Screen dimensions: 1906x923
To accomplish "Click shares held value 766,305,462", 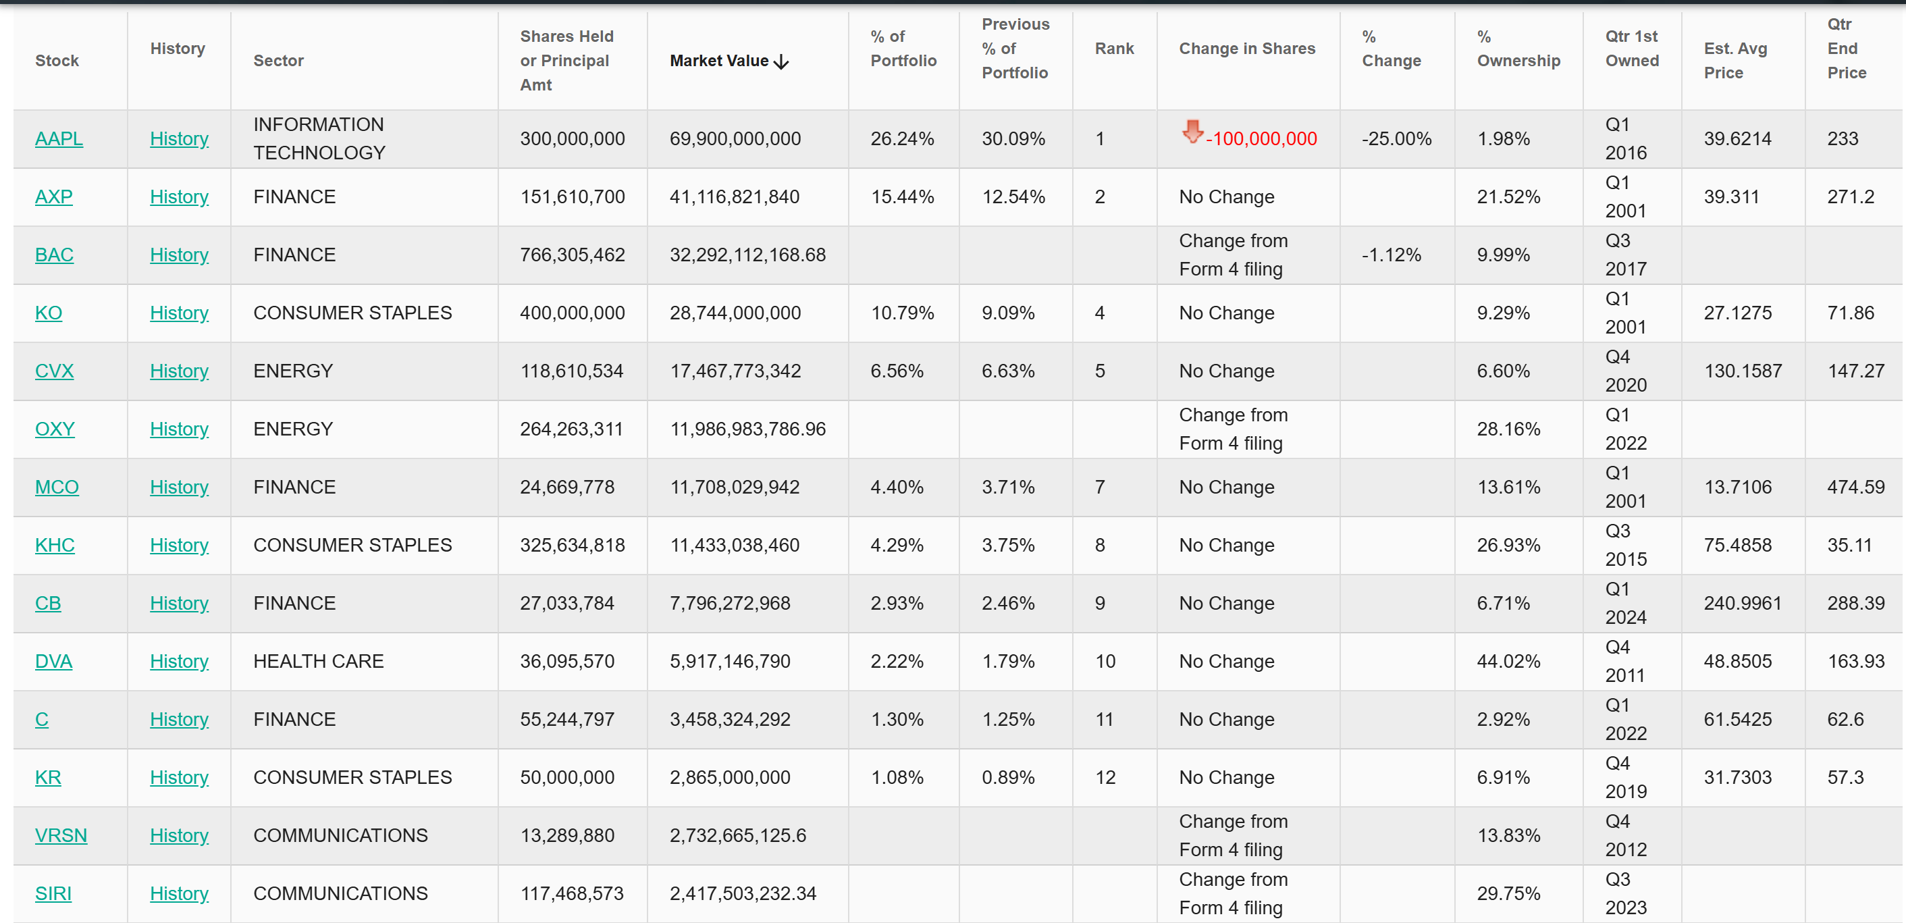I will (573, 255).
